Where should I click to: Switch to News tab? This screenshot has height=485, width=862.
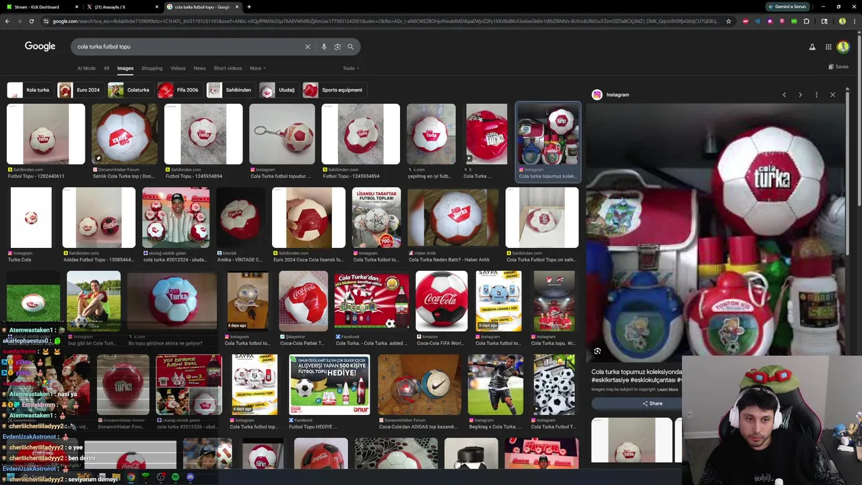199,68
